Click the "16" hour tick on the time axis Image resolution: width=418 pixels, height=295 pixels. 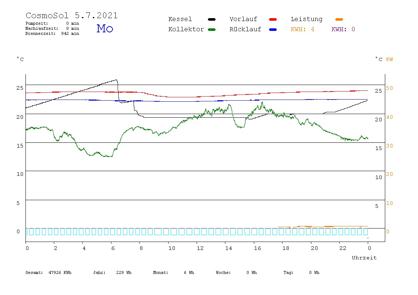pos(257,248)
